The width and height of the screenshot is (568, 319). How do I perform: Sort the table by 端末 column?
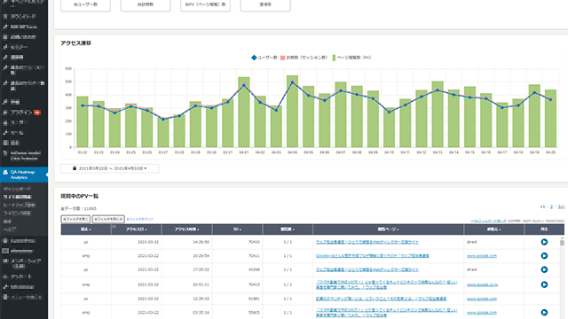(86, 230)
